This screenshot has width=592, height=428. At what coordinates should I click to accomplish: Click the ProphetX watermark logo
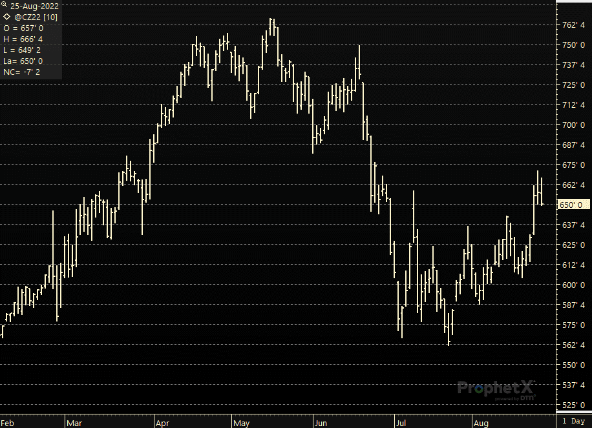[496, 390]
